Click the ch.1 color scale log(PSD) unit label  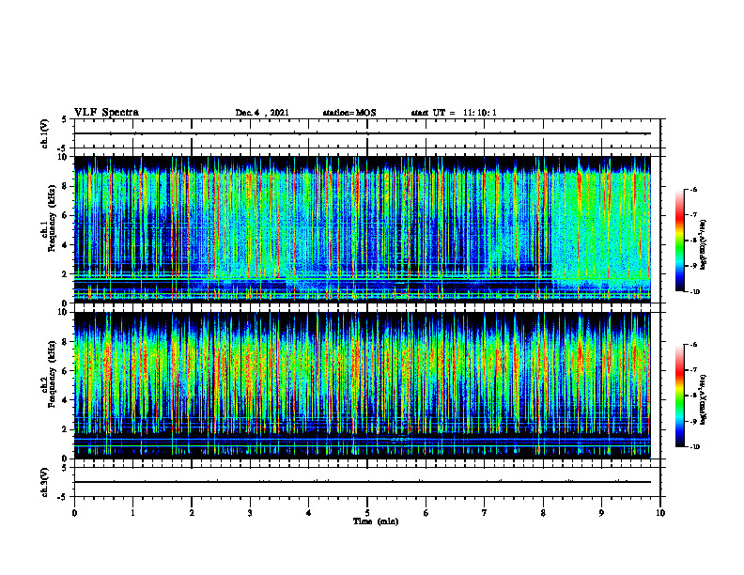click(x=704, y=244)
